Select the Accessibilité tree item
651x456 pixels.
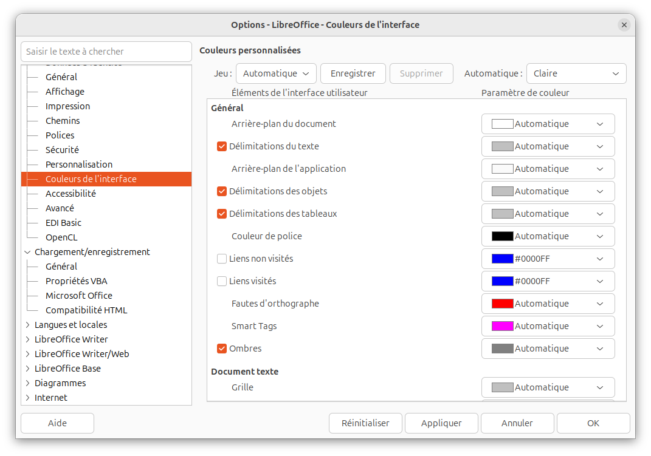pos(71,194)
